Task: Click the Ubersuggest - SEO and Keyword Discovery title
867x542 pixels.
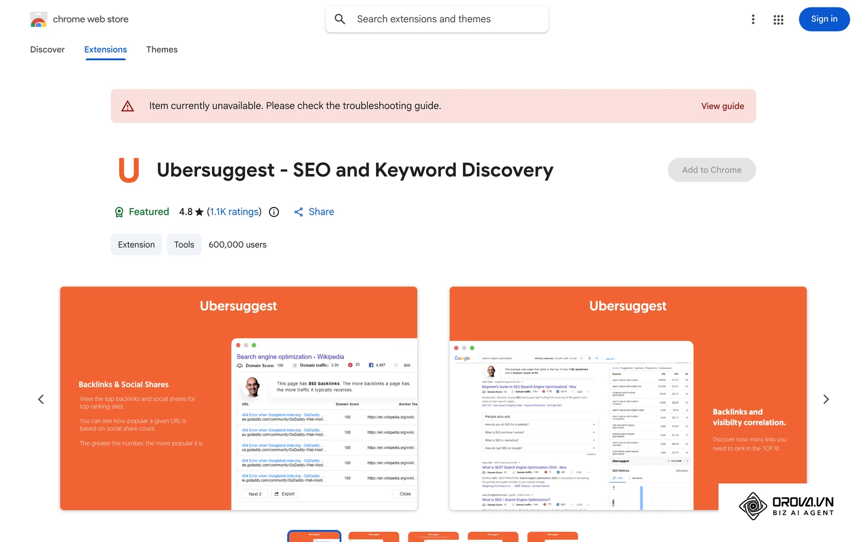Action: (x=355, y=170)
